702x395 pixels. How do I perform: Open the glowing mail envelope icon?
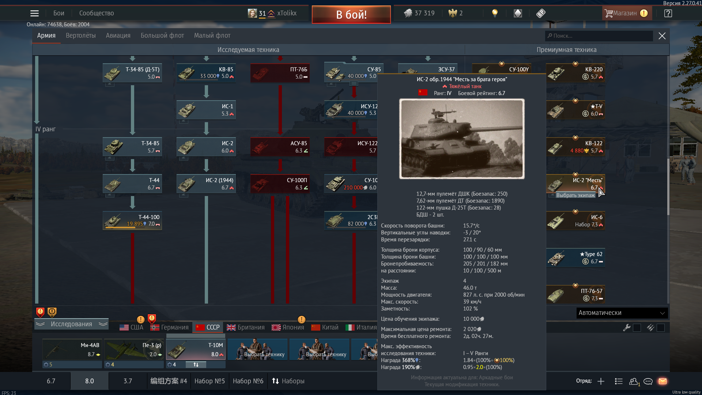[x=663, y=381]
